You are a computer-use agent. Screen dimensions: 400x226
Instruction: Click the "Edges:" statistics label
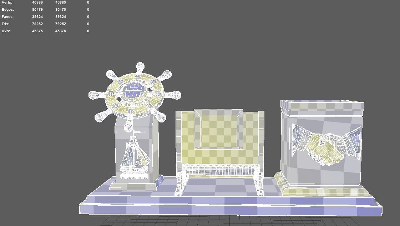7,9
